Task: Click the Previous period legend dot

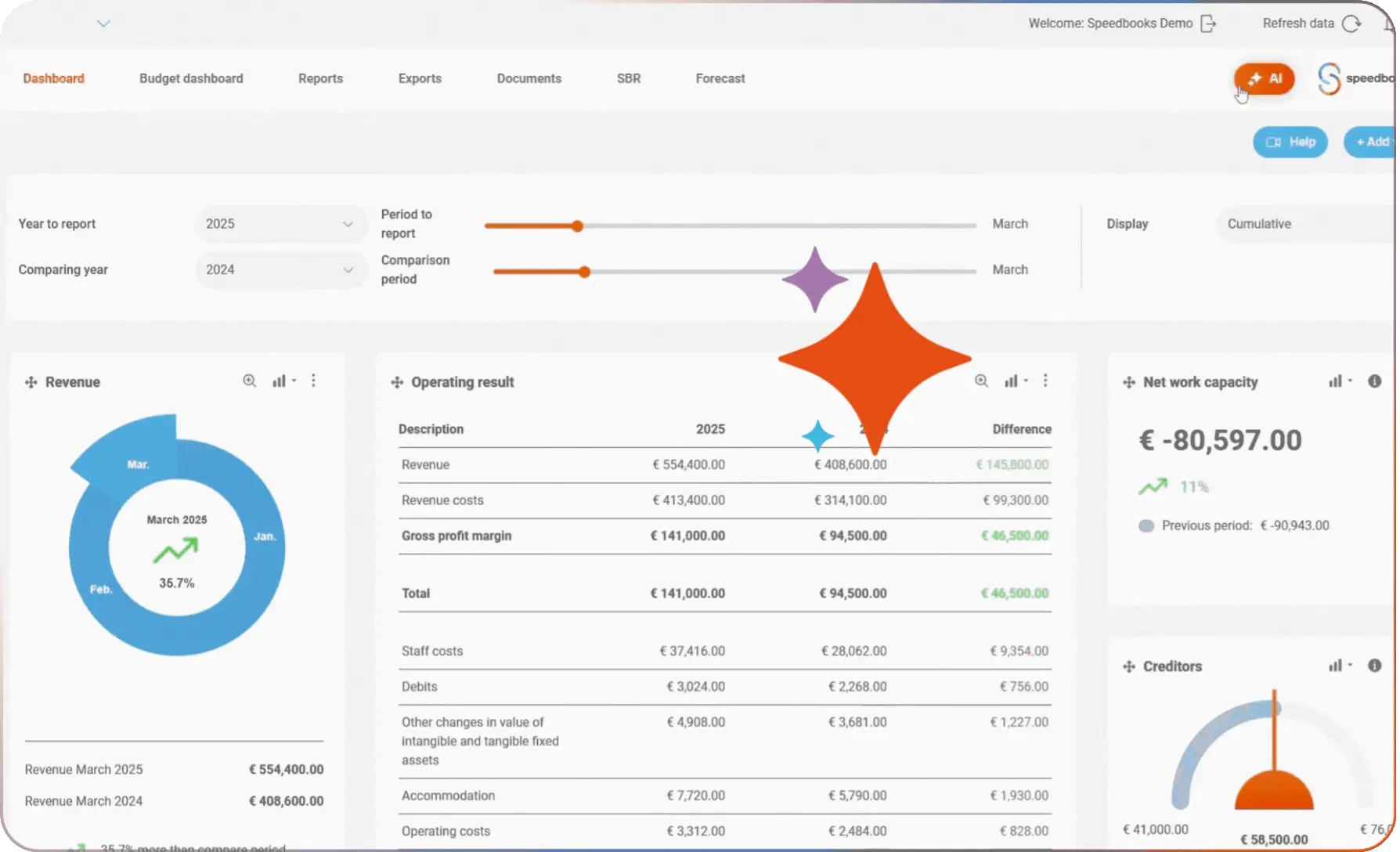Action: coord(1146,525)
